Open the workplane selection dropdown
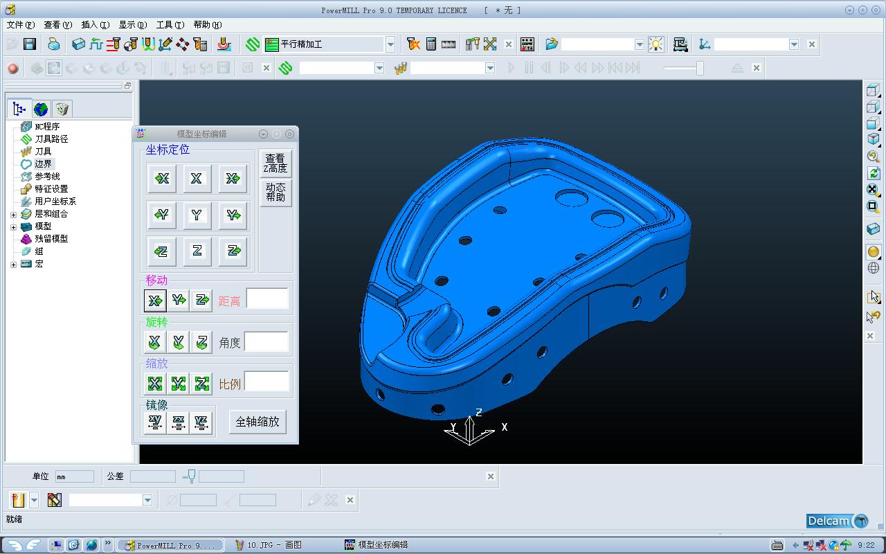886x554 pixels. pyautogui.click(x=794, y=44)
